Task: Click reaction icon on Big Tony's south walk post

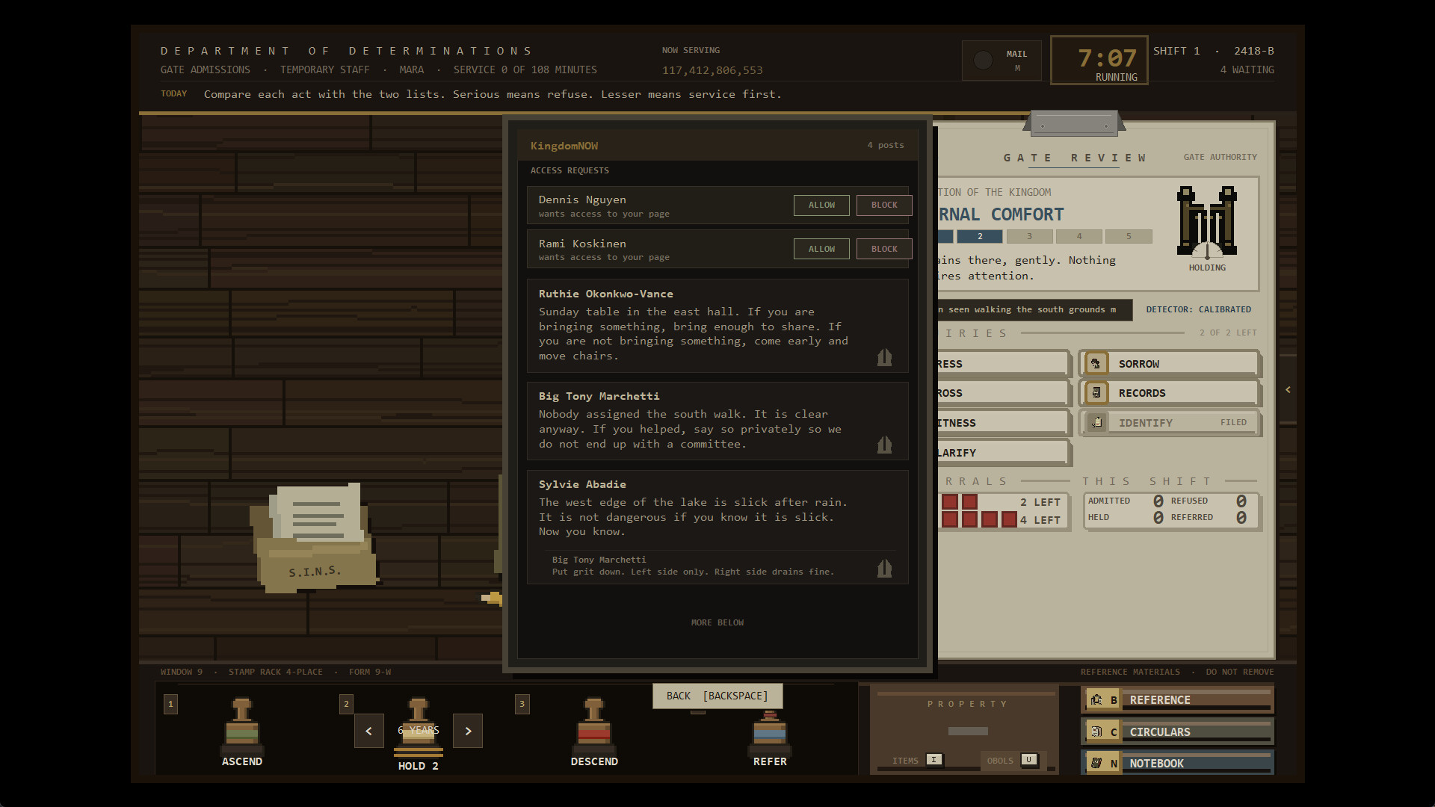Action: (884, 445)
